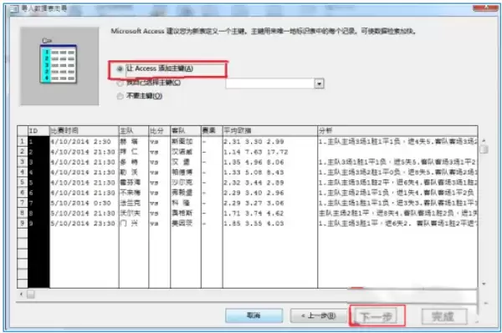This screenshot has height=333, width=502.
Task: Select the 'No primary key' radio option
Action: [x=120, y=96]
